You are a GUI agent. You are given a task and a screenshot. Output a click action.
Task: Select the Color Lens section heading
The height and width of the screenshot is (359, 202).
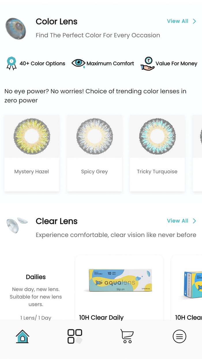click(57, 22)
